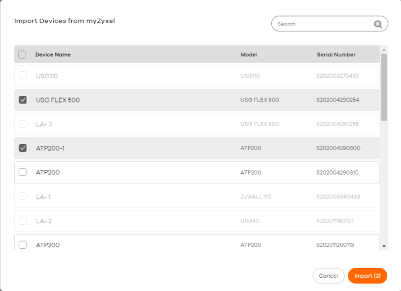Click the disabled LA- 1 checkbox
Screen dimensions: 401x291
[x=22, y=196]
